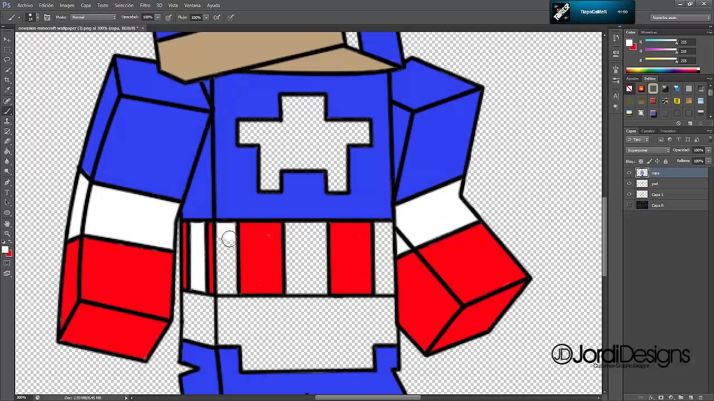The width and height of the screenshot is (714, 401).
Task: Click the foreground color swatch in toolbox
Action: click(x=5, y=249)
